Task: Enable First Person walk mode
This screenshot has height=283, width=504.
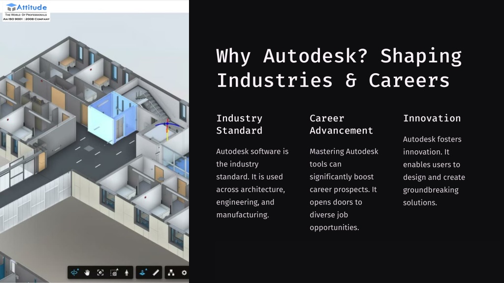Action: point(126,272)
